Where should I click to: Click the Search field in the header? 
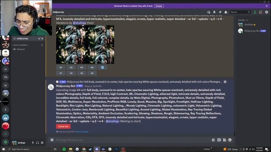[x=240, y=12]
